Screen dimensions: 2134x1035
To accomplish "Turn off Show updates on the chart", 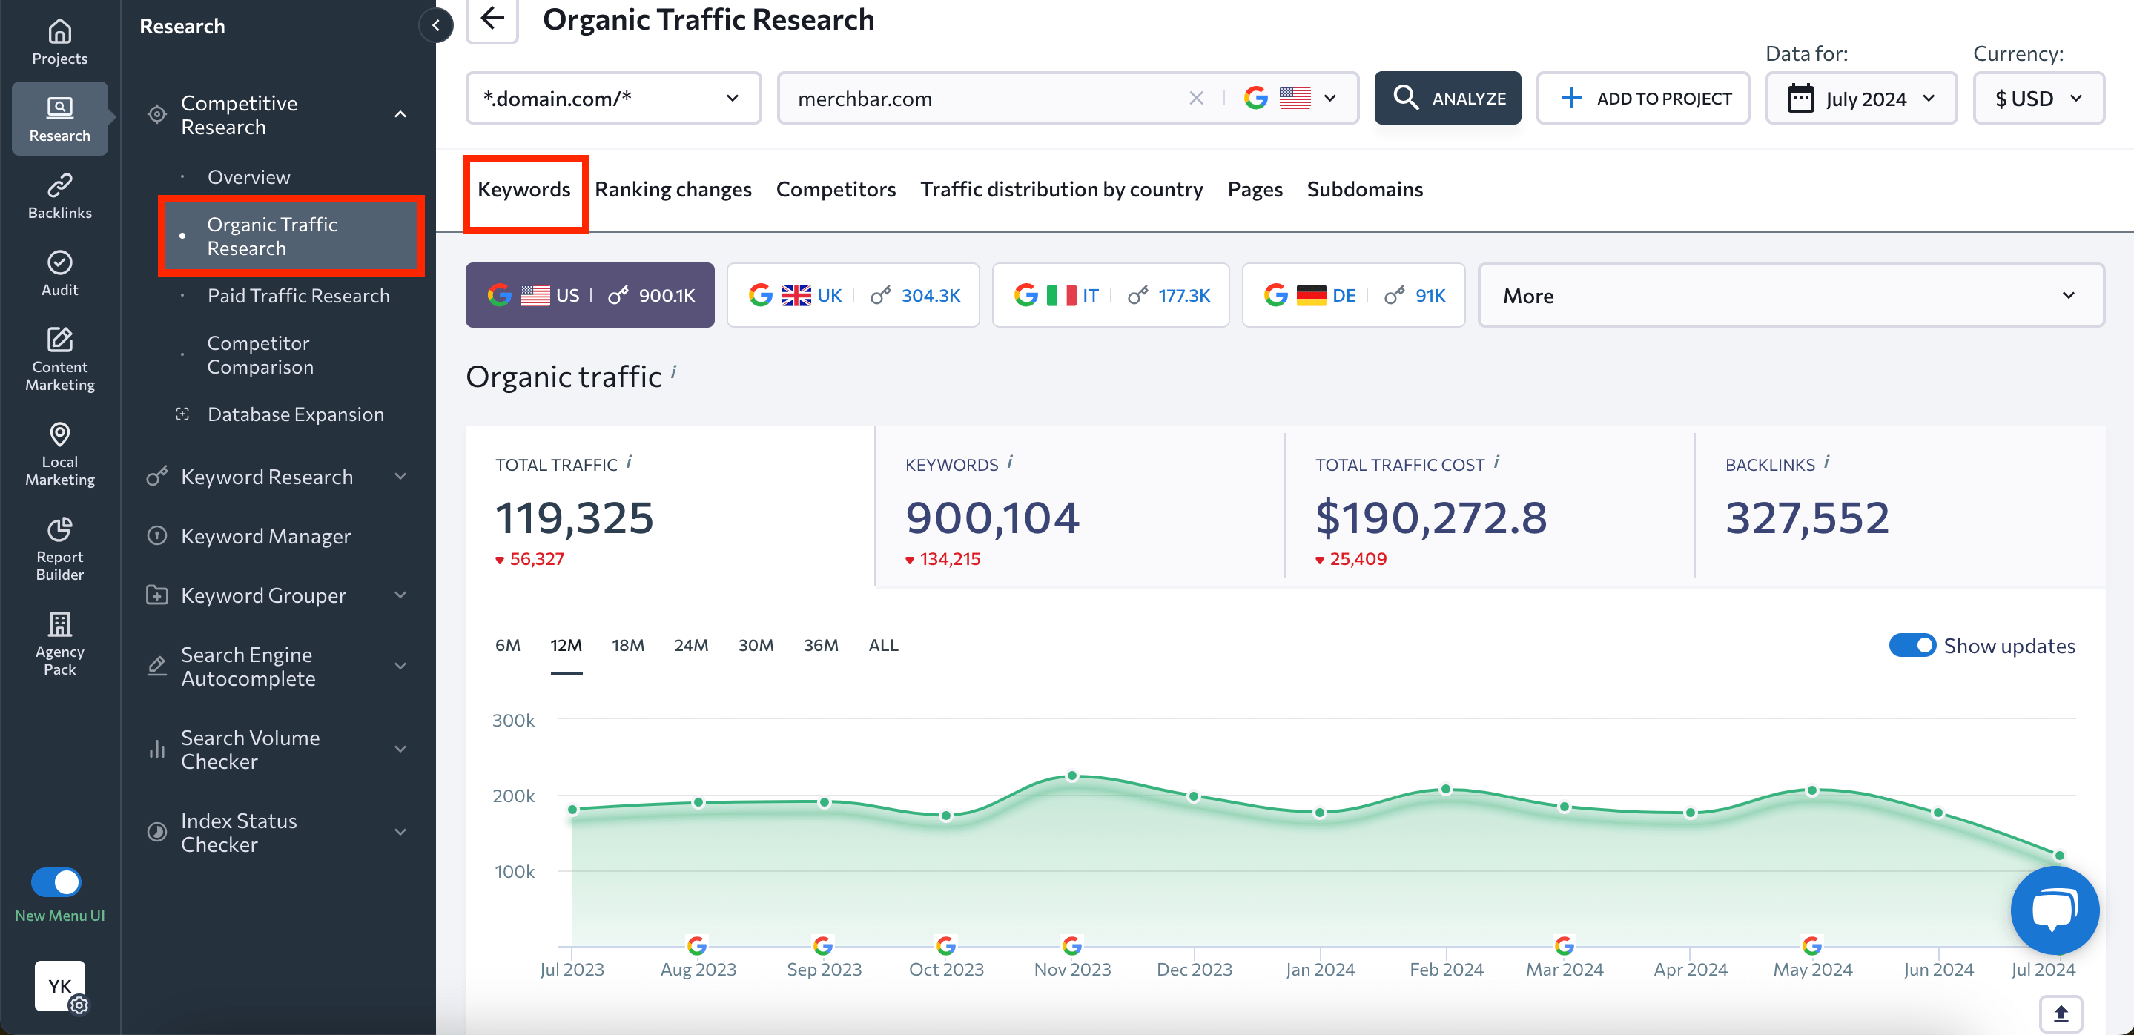I will pos(1914,645).
